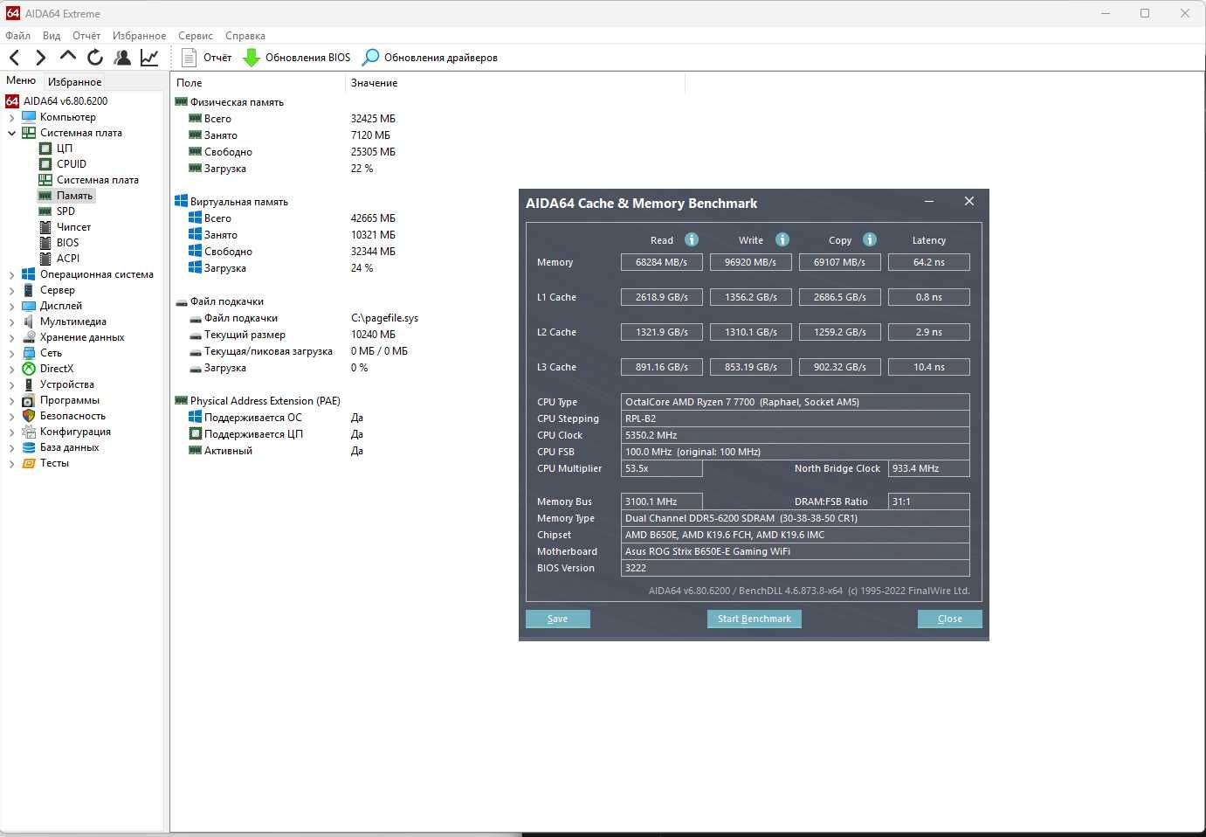This screenshot has height=837, width=1206.
Task: Click the Start Benchmark button
Action: pyautogui.click(x=755, y=619)
